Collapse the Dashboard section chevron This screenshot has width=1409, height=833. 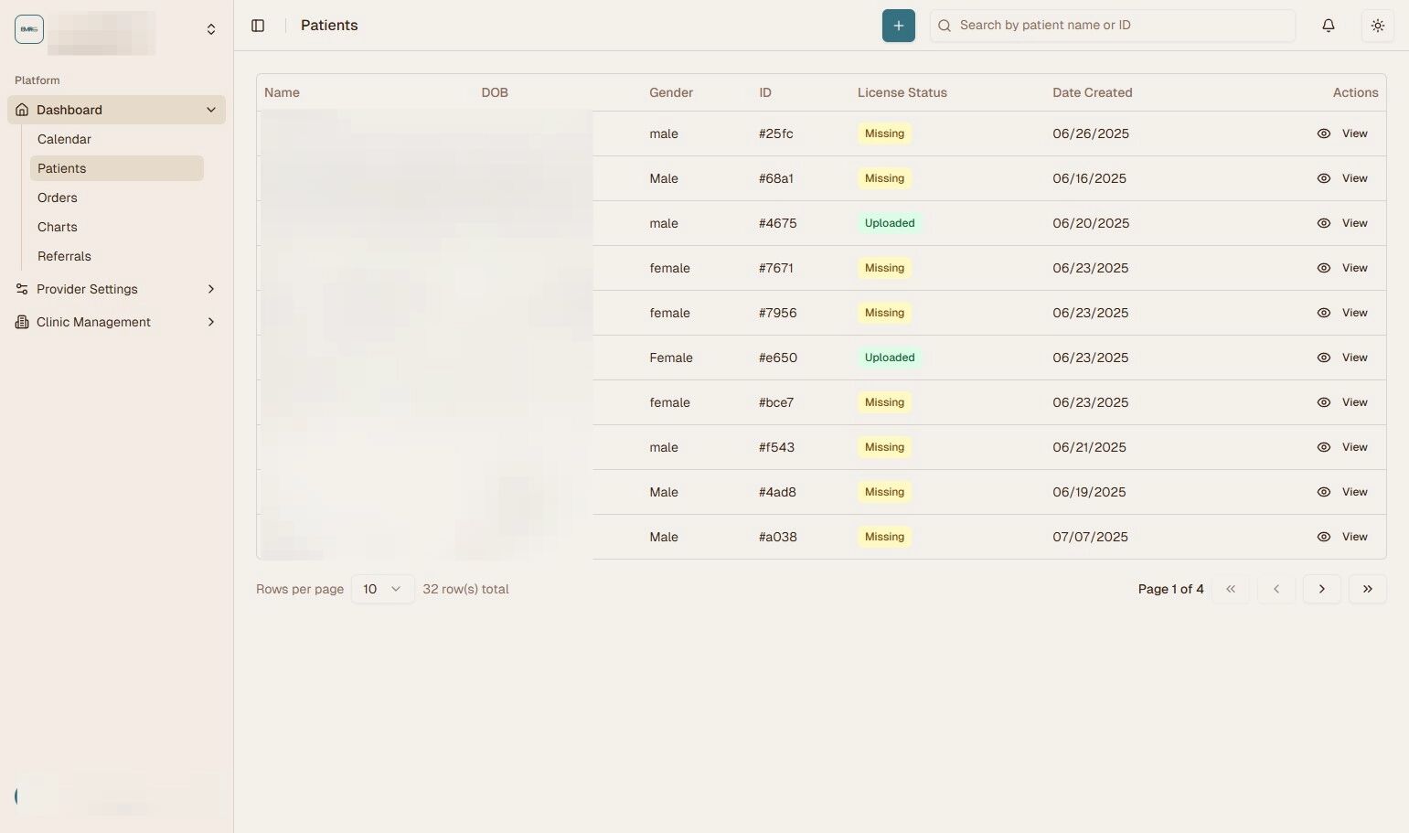(211, 110)
